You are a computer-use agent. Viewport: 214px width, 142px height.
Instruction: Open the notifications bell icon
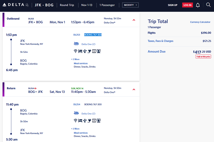198,5
